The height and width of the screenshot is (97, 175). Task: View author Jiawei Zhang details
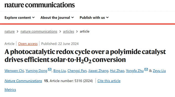click(98, 71)
